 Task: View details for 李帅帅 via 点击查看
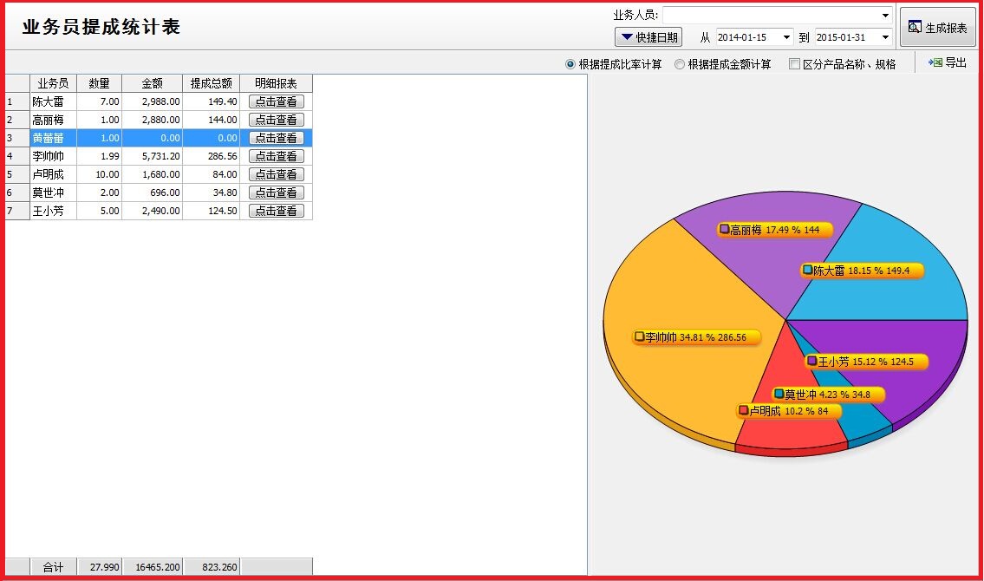[276, 156]
